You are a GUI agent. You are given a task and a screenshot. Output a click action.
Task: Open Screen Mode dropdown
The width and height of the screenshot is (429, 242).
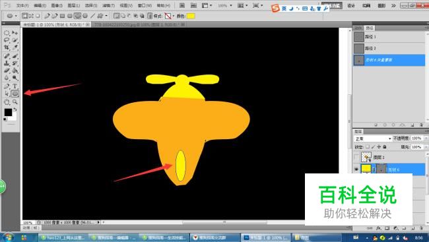click(x=257, y=5)
